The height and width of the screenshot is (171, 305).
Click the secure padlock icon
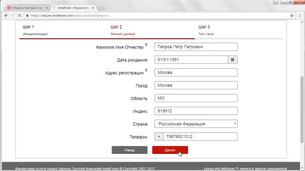point(28,16)
